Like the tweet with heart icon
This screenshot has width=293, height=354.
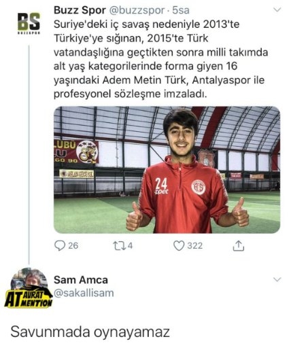179,246
